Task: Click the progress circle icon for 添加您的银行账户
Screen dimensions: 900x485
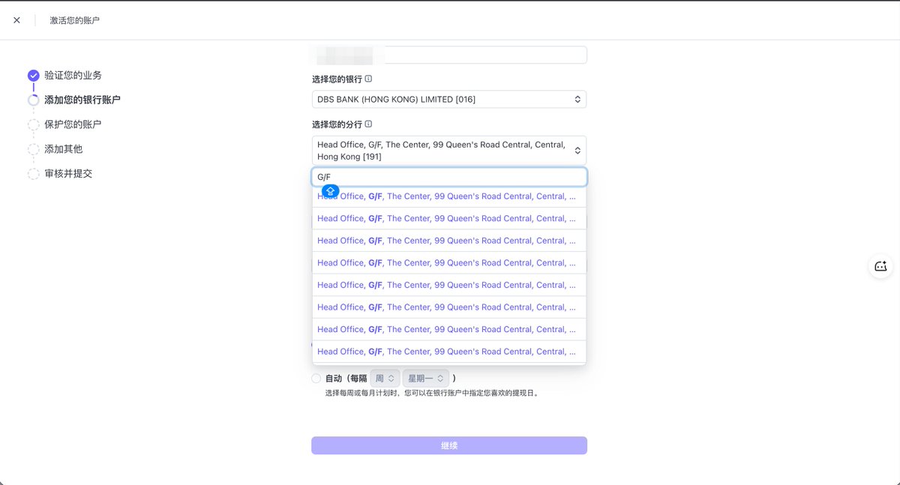Action: click(x=33, y=100)
